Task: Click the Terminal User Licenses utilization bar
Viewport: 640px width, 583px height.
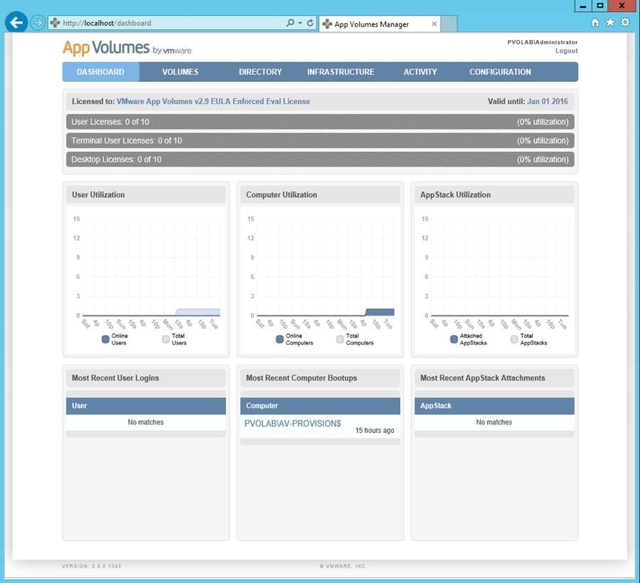Action: (x=320, y=140)
